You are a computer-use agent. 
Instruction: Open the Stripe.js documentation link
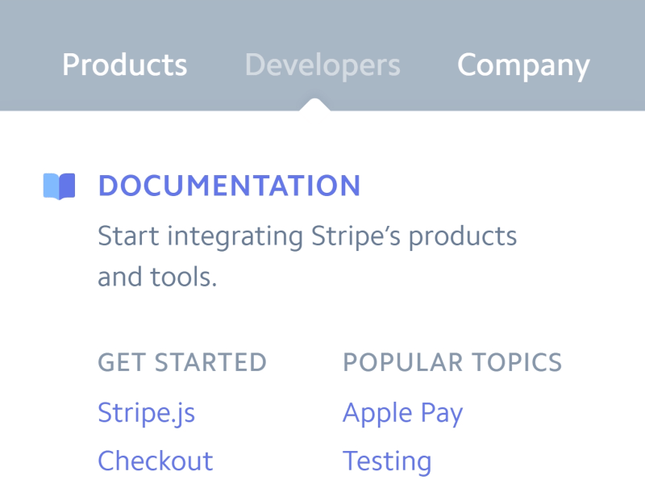coord(146,413)
